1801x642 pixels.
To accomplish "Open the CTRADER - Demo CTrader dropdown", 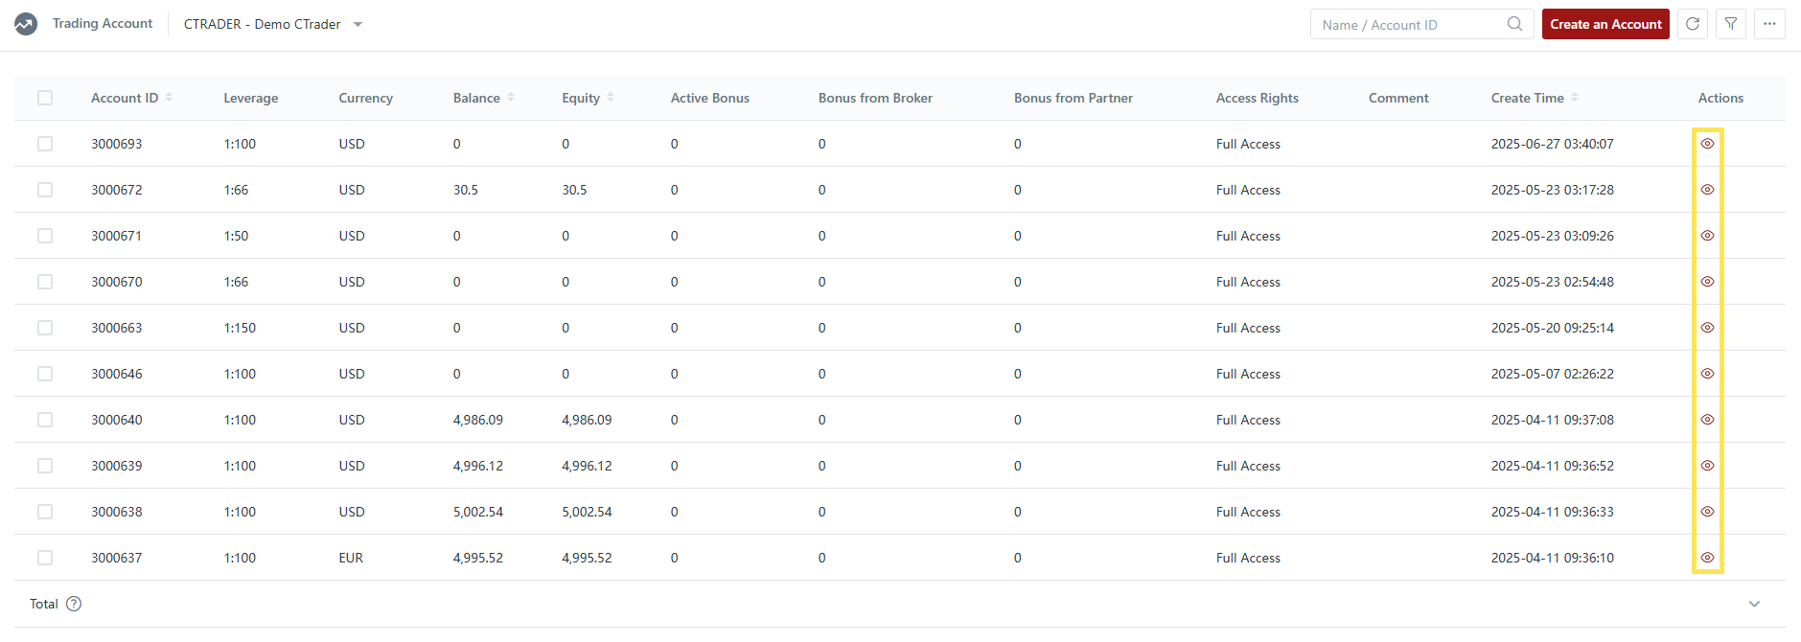I will pyautogui.click(x=273, y=24).
